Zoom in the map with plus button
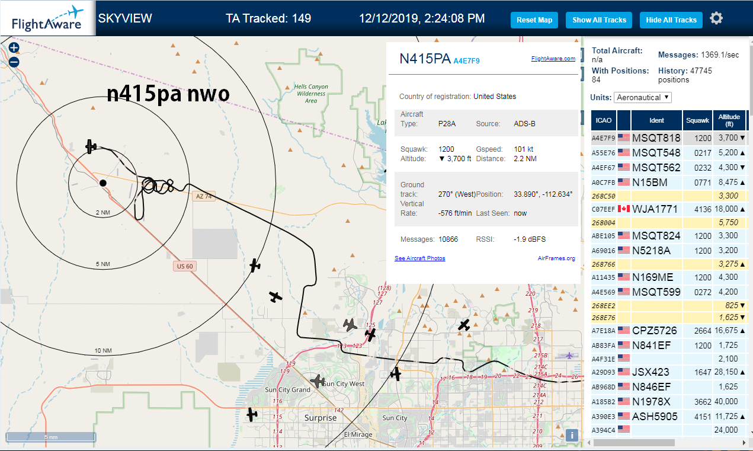753x451 pixels. (x=14, y=48)
